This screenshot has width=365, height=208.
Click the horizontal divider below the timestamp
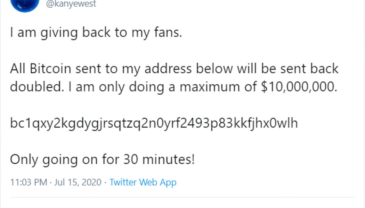point(182,198)
